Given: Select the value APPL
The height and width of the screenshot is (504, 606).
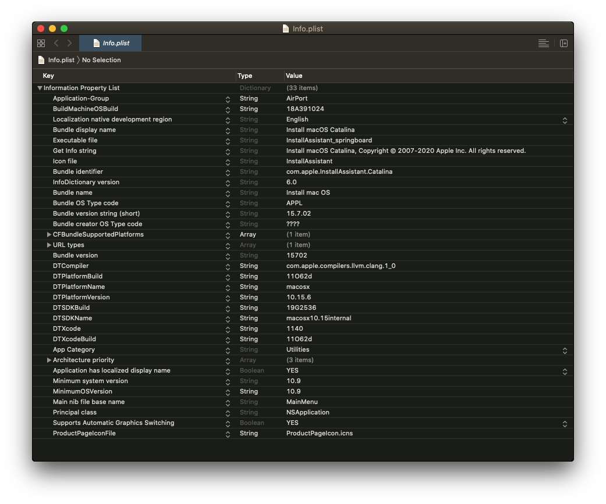Looking at the screenshot, I should pyautogui.click(x=294, y=203).
